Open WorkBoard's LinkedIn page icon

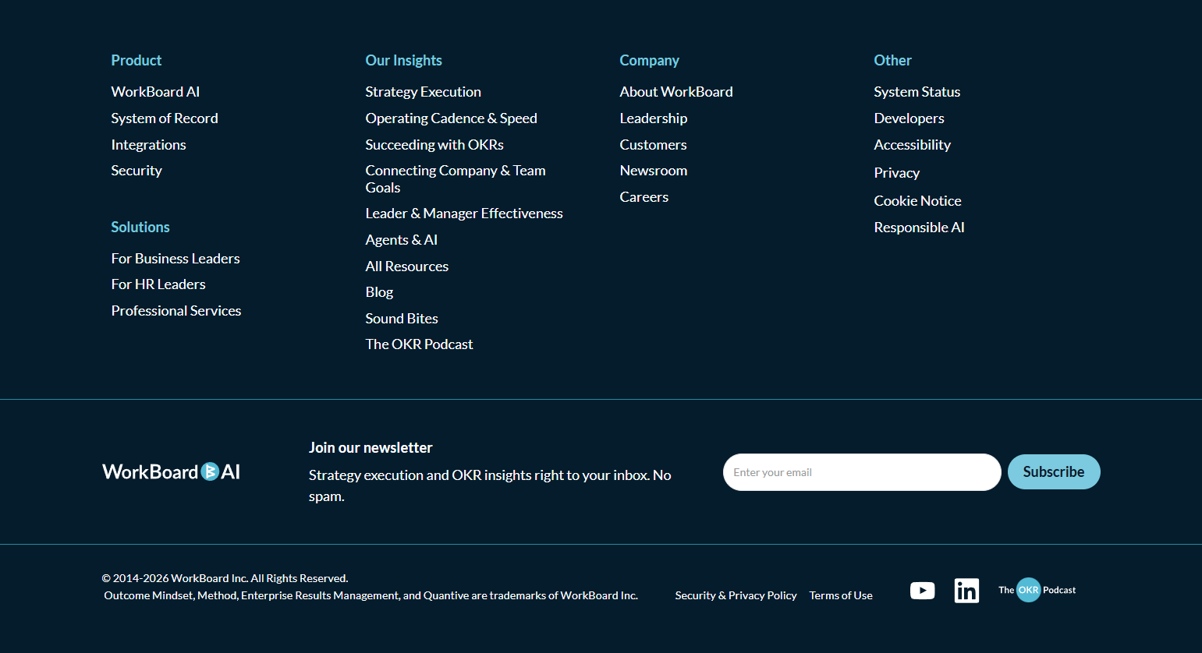tap(966, 591)
